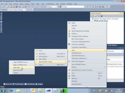Click Add Reference... menu entry
The image size is (125, 93).
pyautogui.click(x=87, y=53)
